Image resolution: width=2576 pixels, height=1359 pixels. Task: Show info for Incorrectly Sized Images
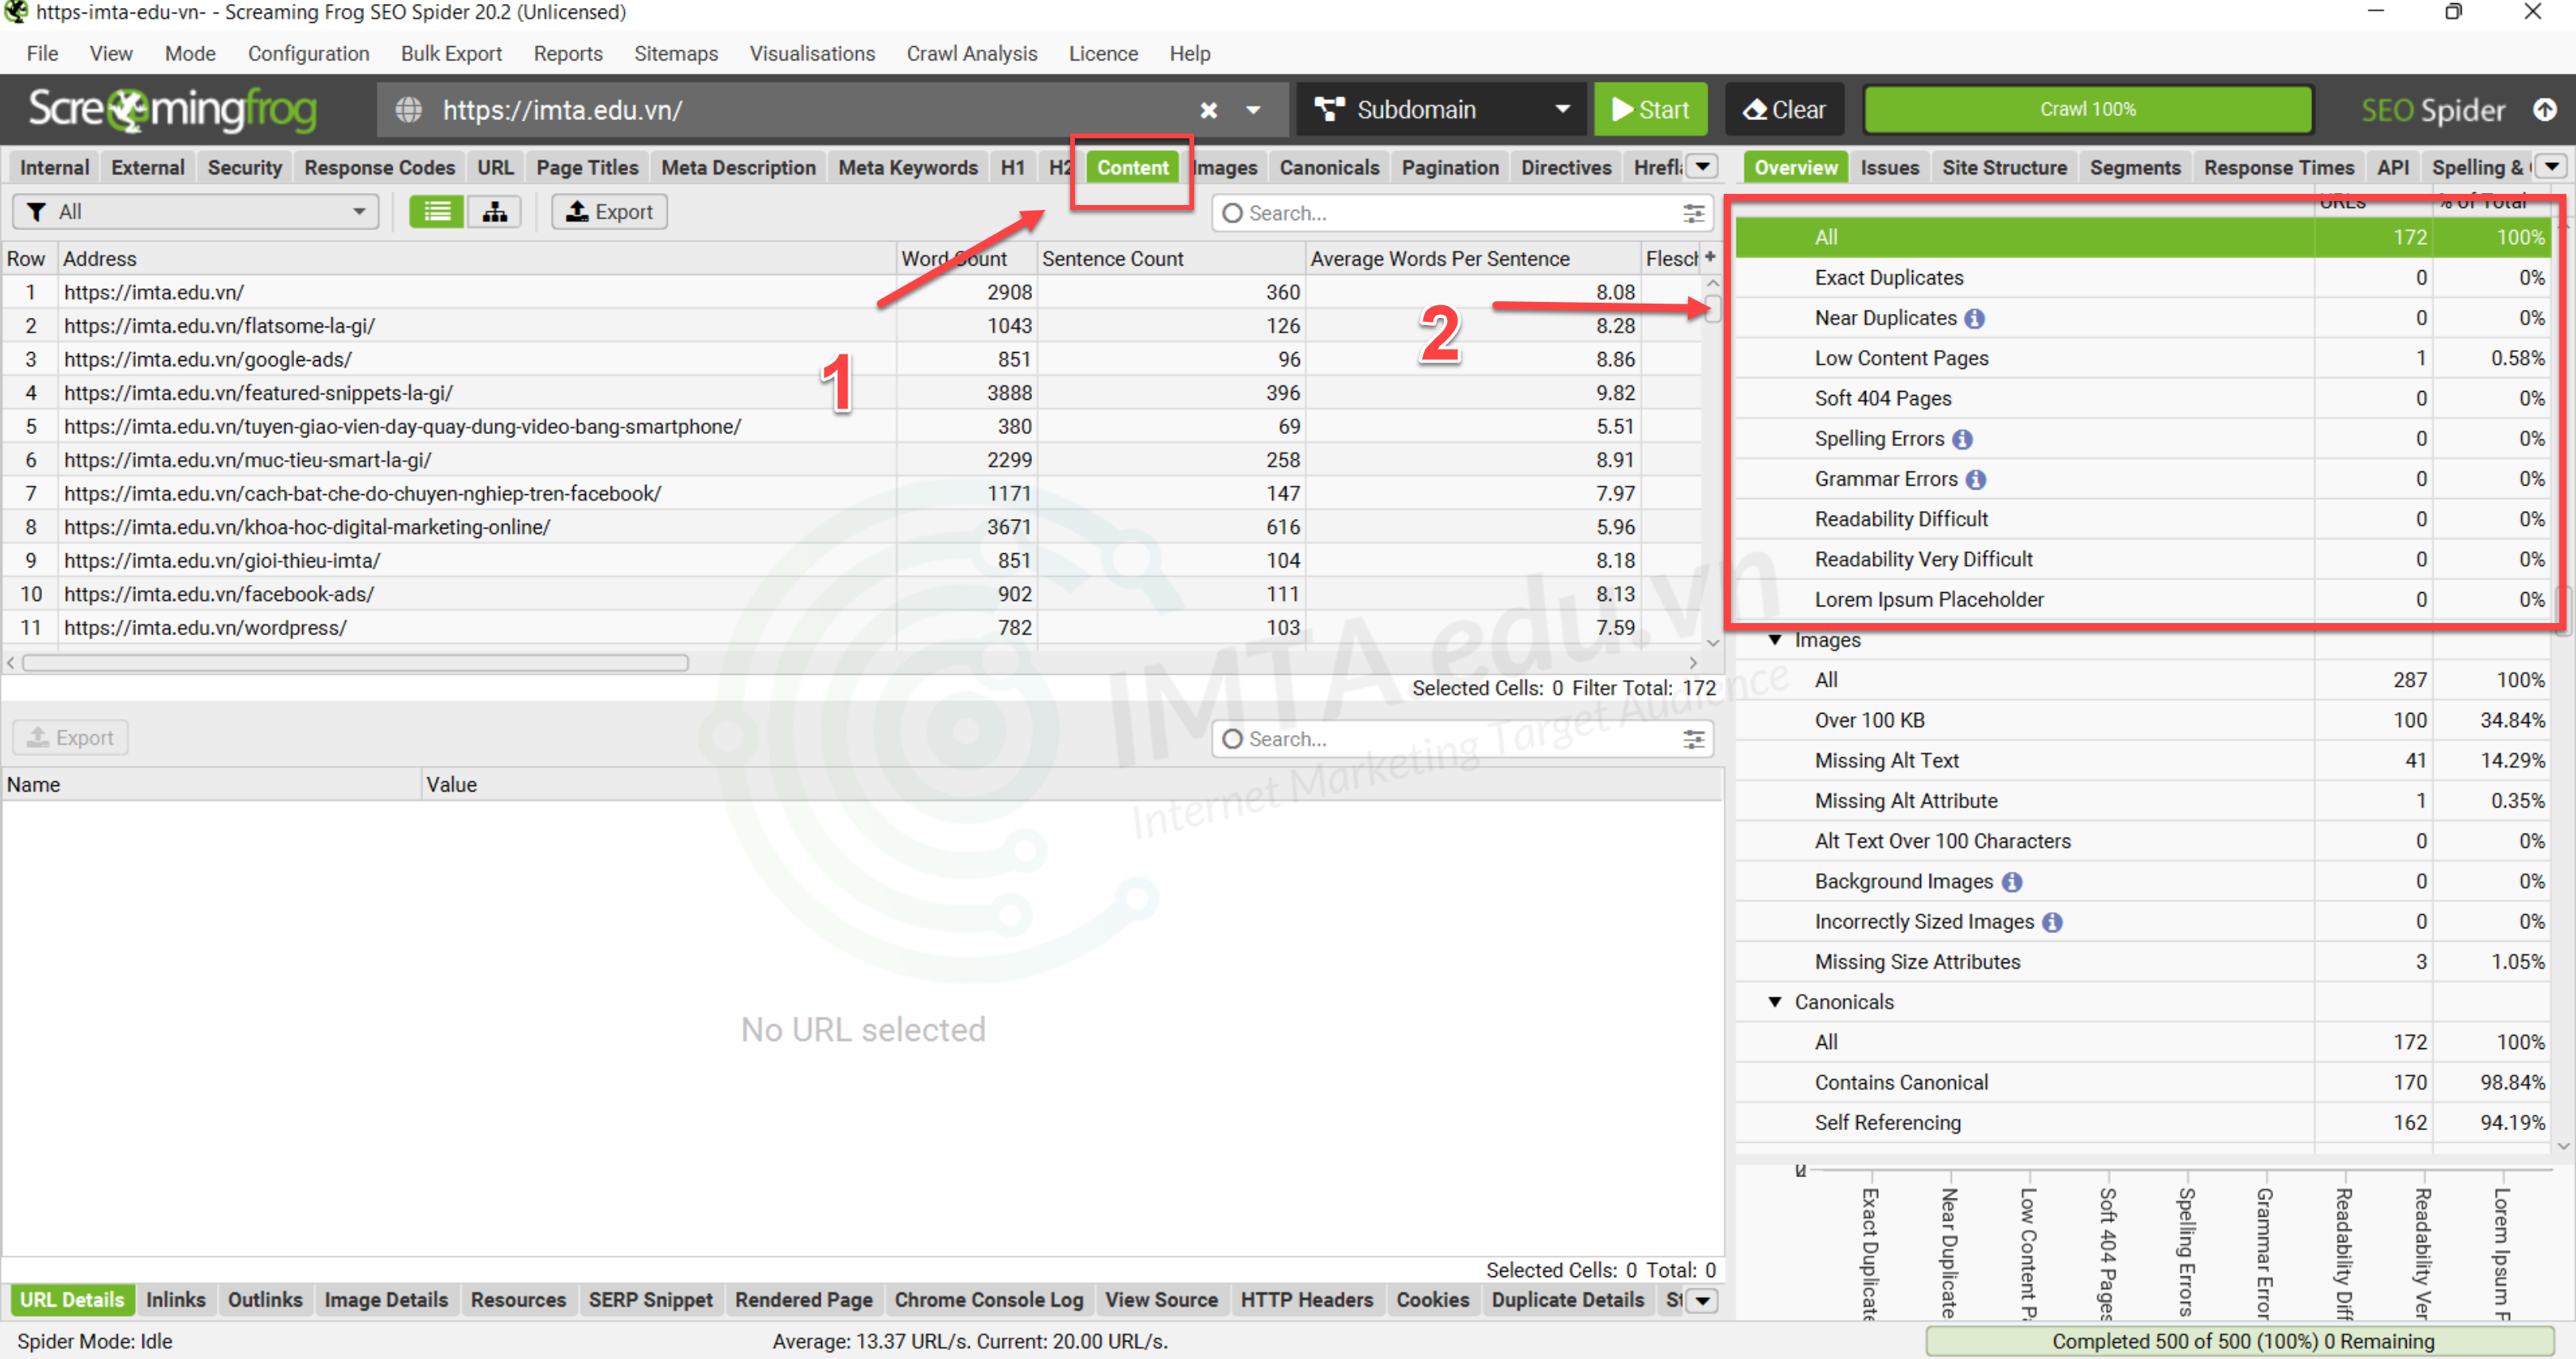[2052, 921]
